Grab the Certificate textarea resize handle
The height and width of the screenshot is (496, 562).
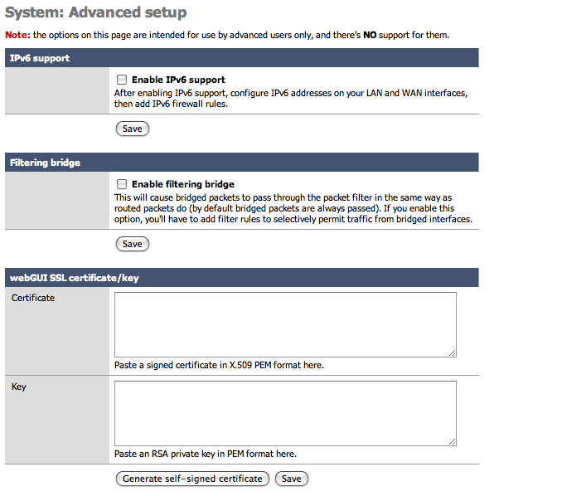click(x=453, y=353)
